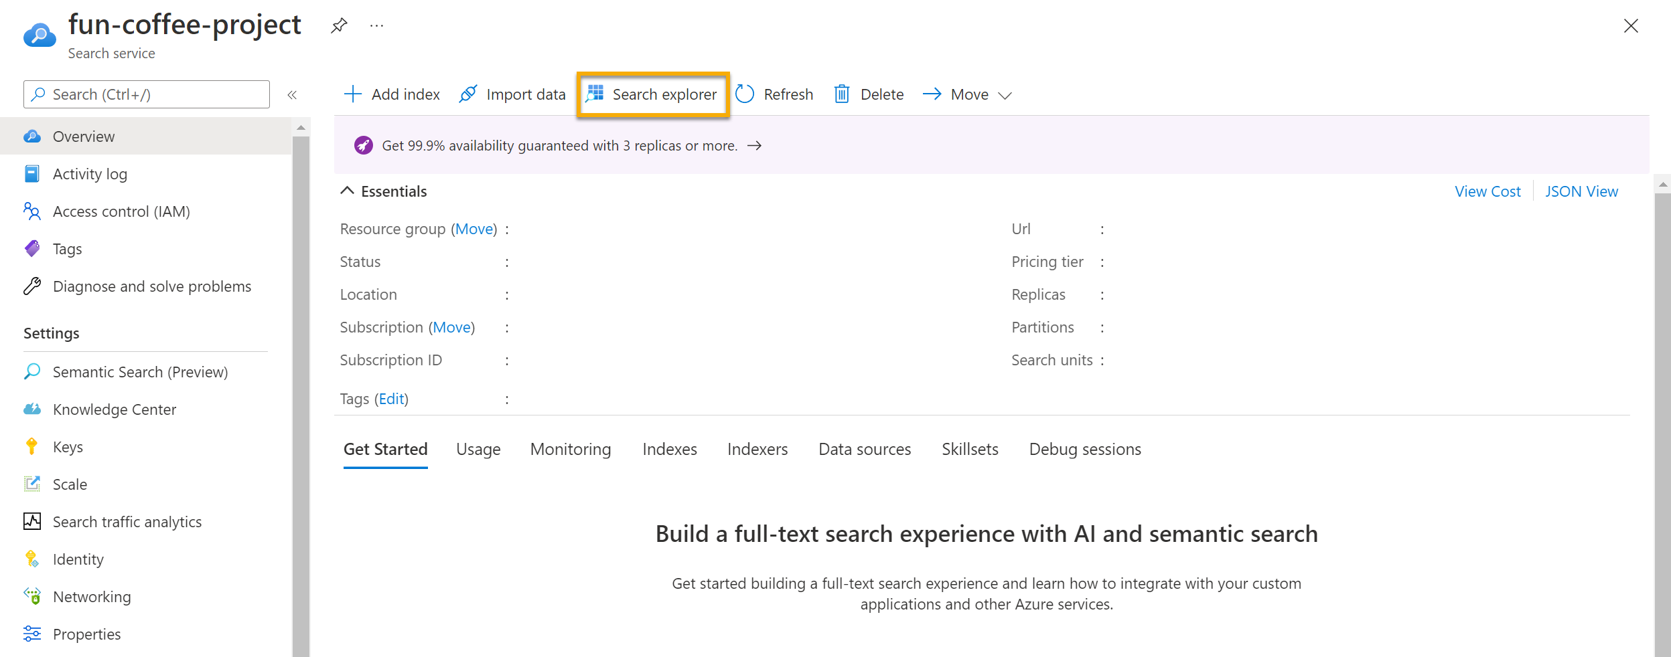Viewport: 1671px width, 657px height.
Task: Click the Add index label
Action: (406, 94)
